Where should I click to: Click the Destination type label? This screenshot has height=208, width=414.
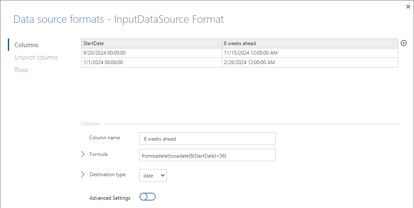pyautogui.click(x=108, y=175)
